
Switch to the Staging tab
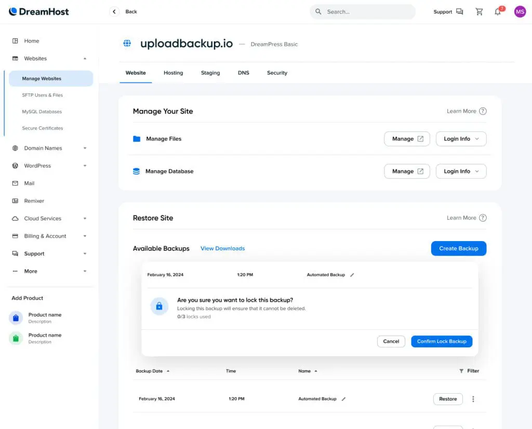(x=210, y=73)
